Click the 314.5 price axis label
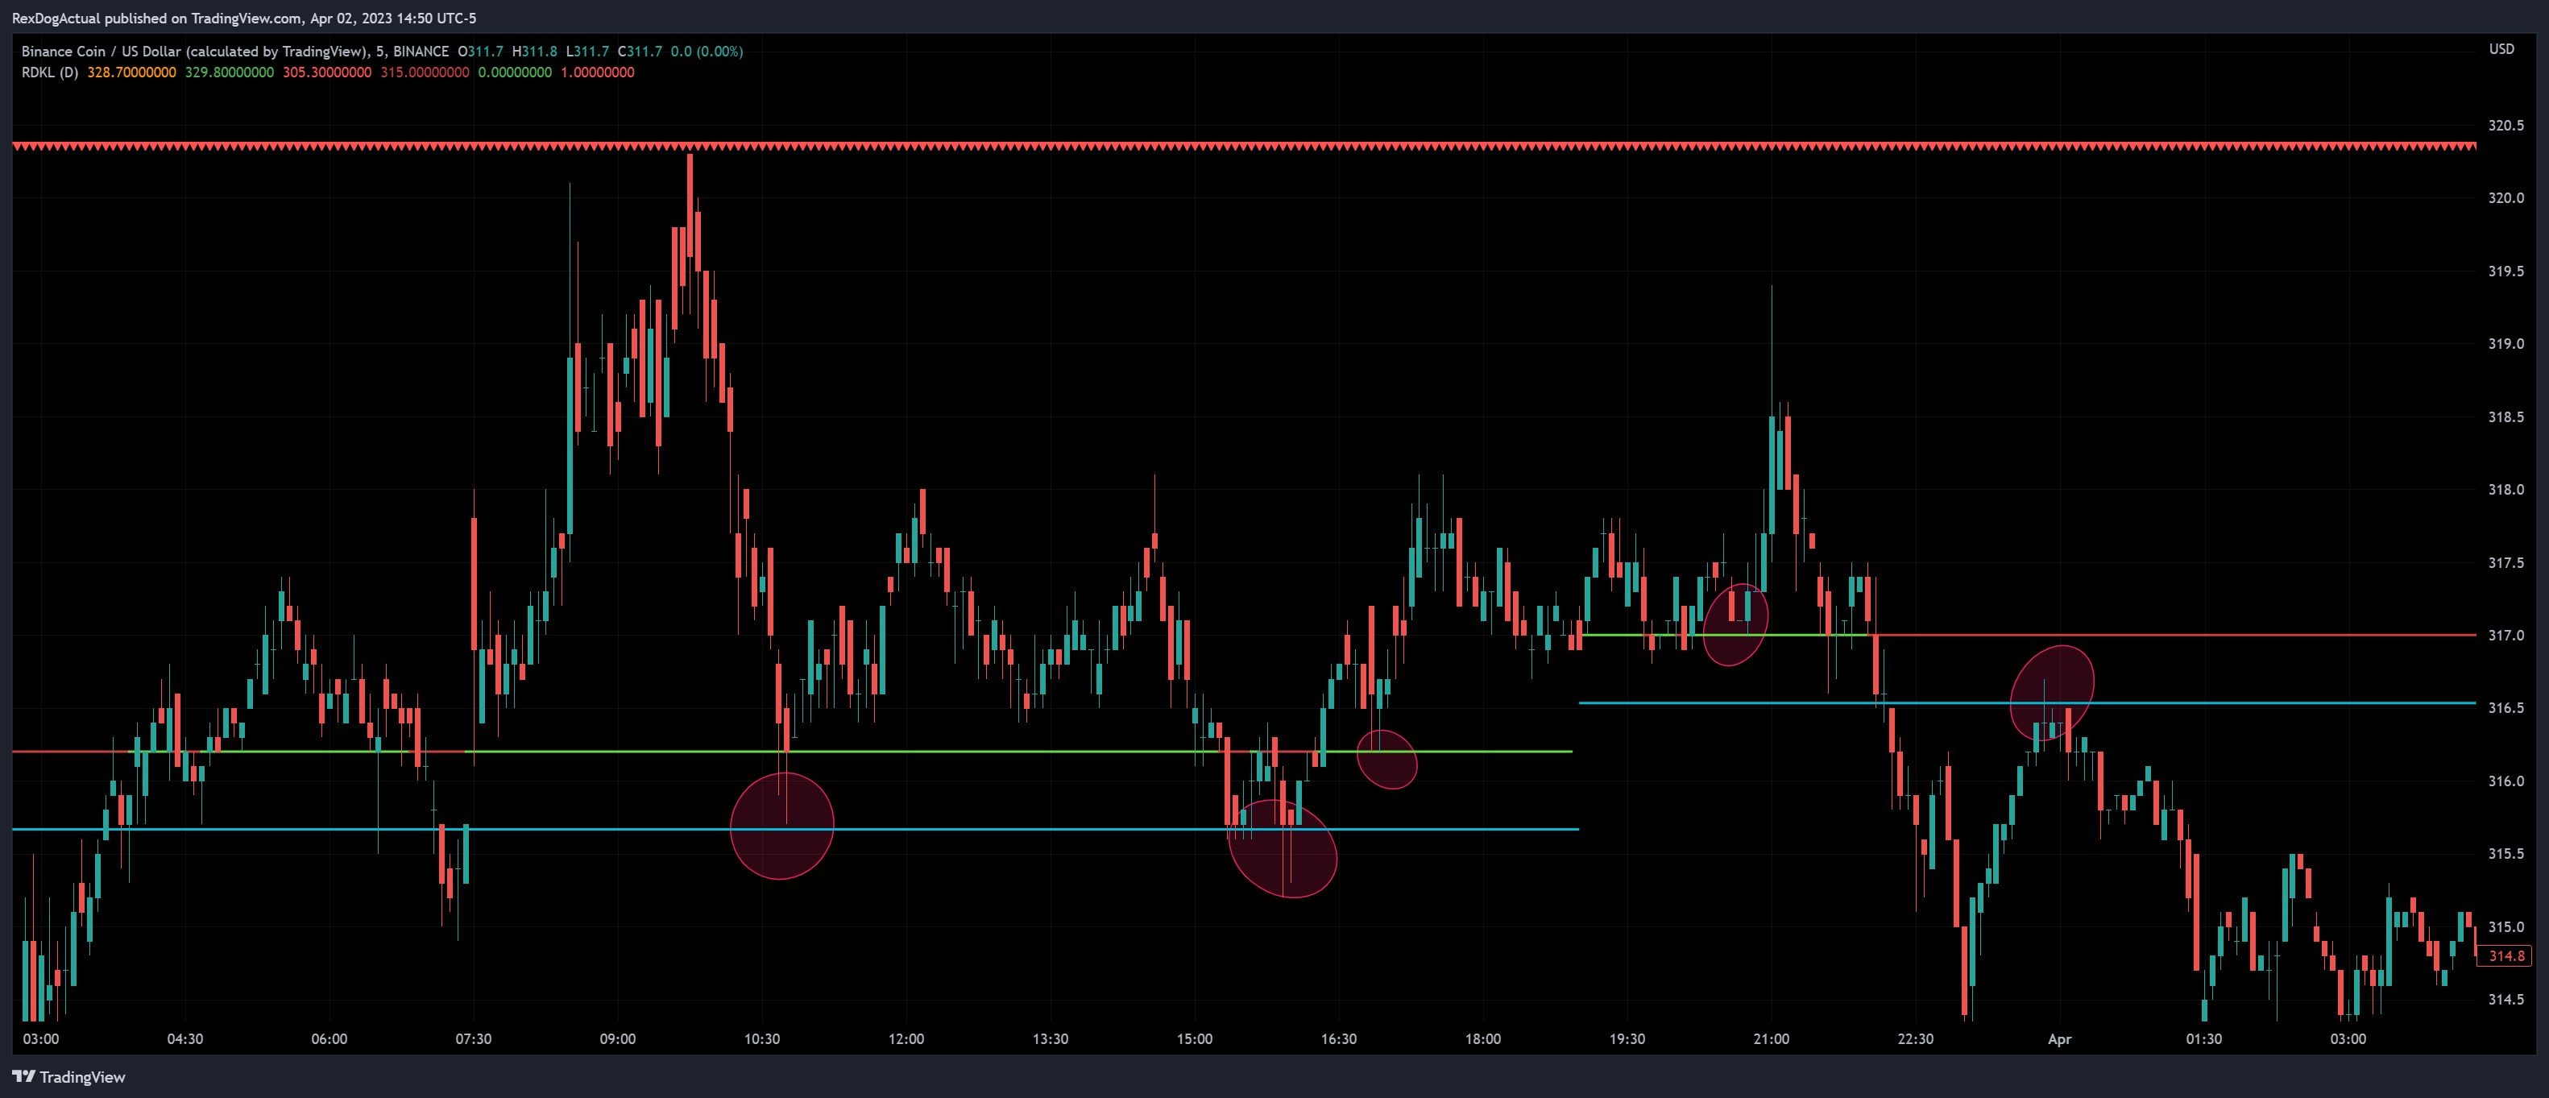This screenshot has height=1098, width=2549. [2505, 999]
